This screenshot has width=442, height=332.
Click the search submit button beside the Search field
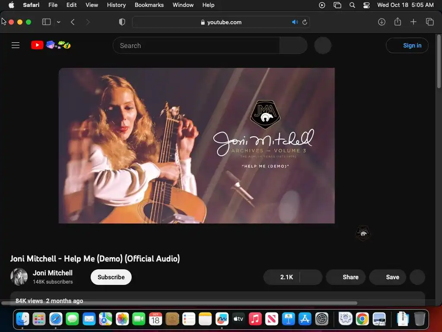294,45
